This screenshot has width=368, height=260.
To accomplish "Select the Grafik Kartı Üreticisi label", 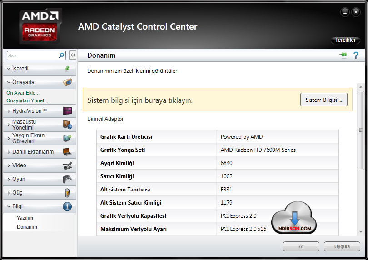I will click(x=126, y=137).
